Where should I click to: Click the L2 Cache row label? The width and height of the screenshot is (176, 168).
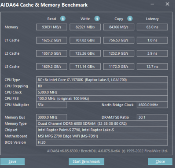(x=12, y=53)
